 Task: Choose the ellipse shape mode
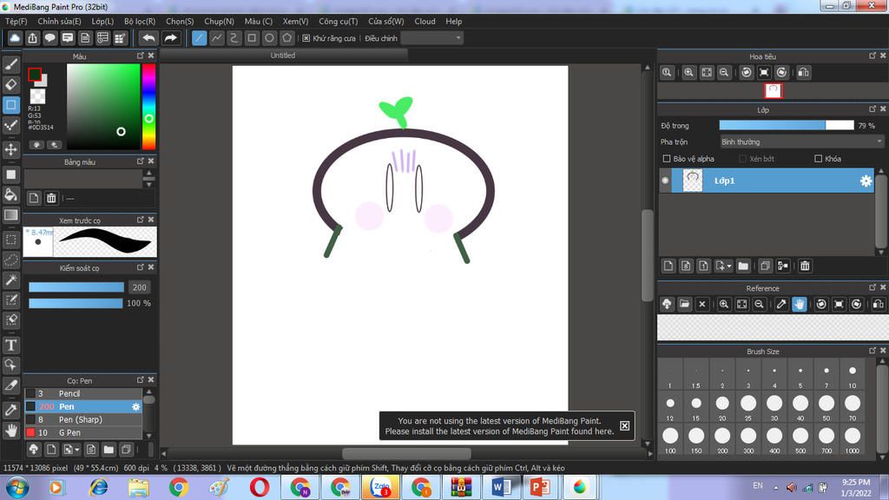(269, 38)
